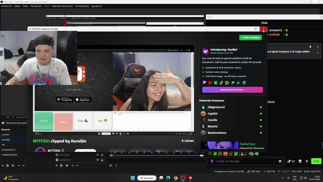
Task: Open preview zoom 48% dropdown
Action: pos(8,117)
